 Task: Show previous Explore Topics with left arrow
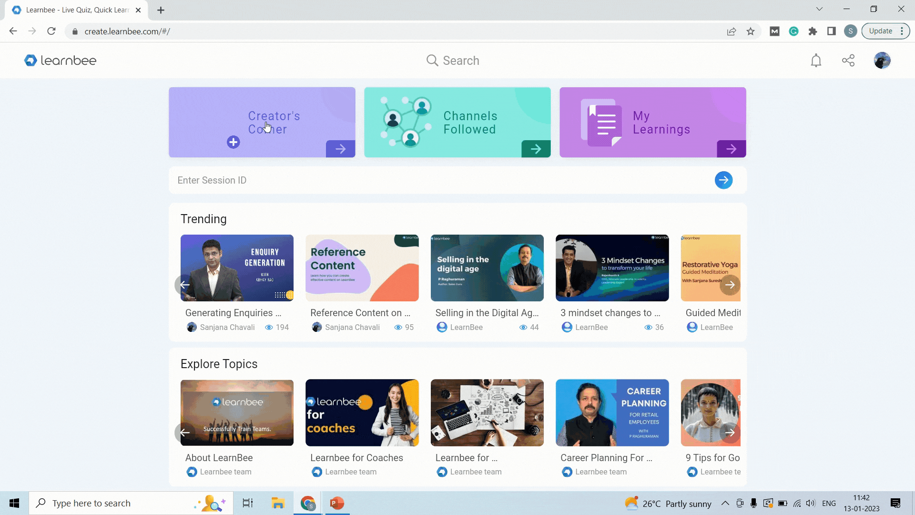click(184, 433)
